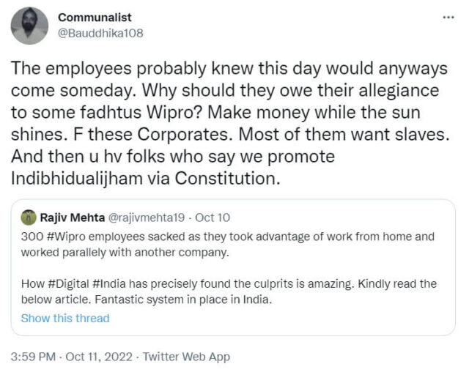Screen dimensions: 469x372
Task: Open the Twitter Web App source link
Action: point(186,357)
